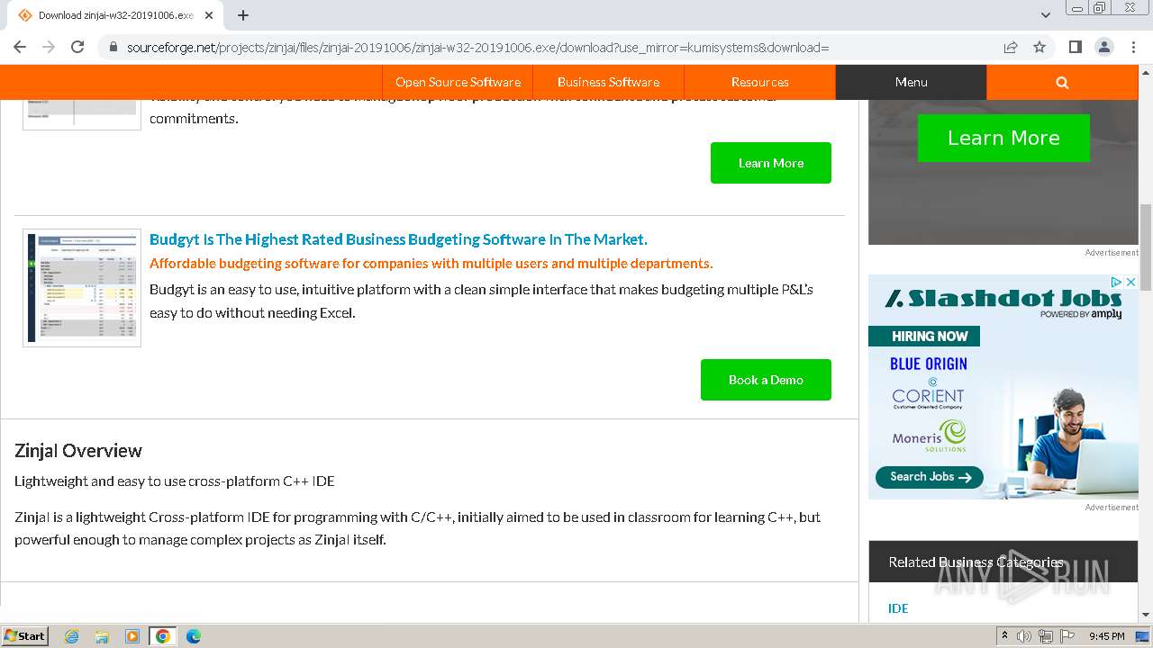Open the Windows Start menu
This screenshot has height=648, width=1153.
(x=24, y=635)
